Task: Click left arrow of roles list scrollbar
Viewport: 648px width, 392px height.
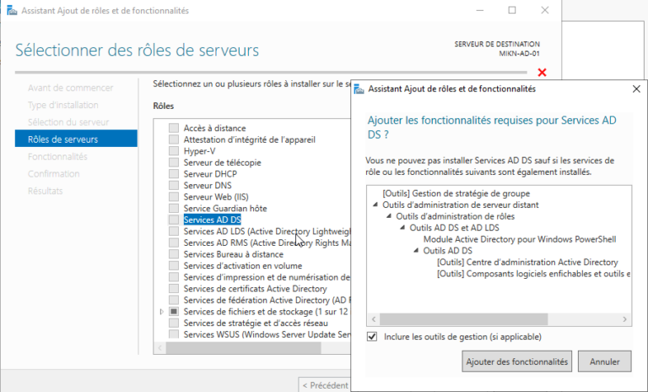Action: point(160,348)
